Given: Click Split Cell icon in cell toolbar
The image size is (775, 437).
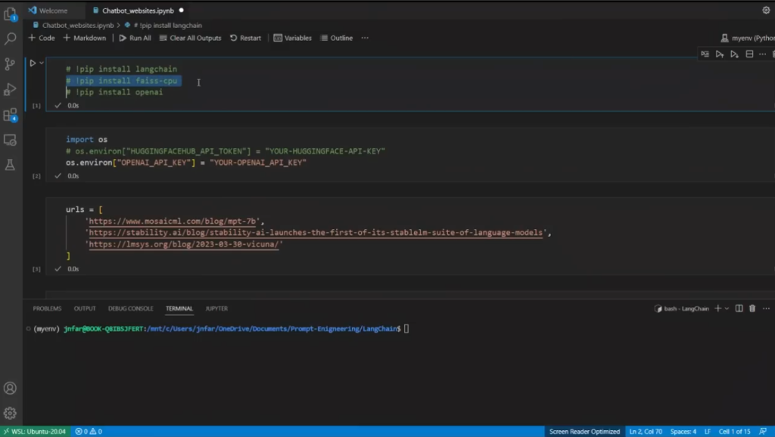Looking at the screenshot, I should pyautogui.click(x=749, y=54).
